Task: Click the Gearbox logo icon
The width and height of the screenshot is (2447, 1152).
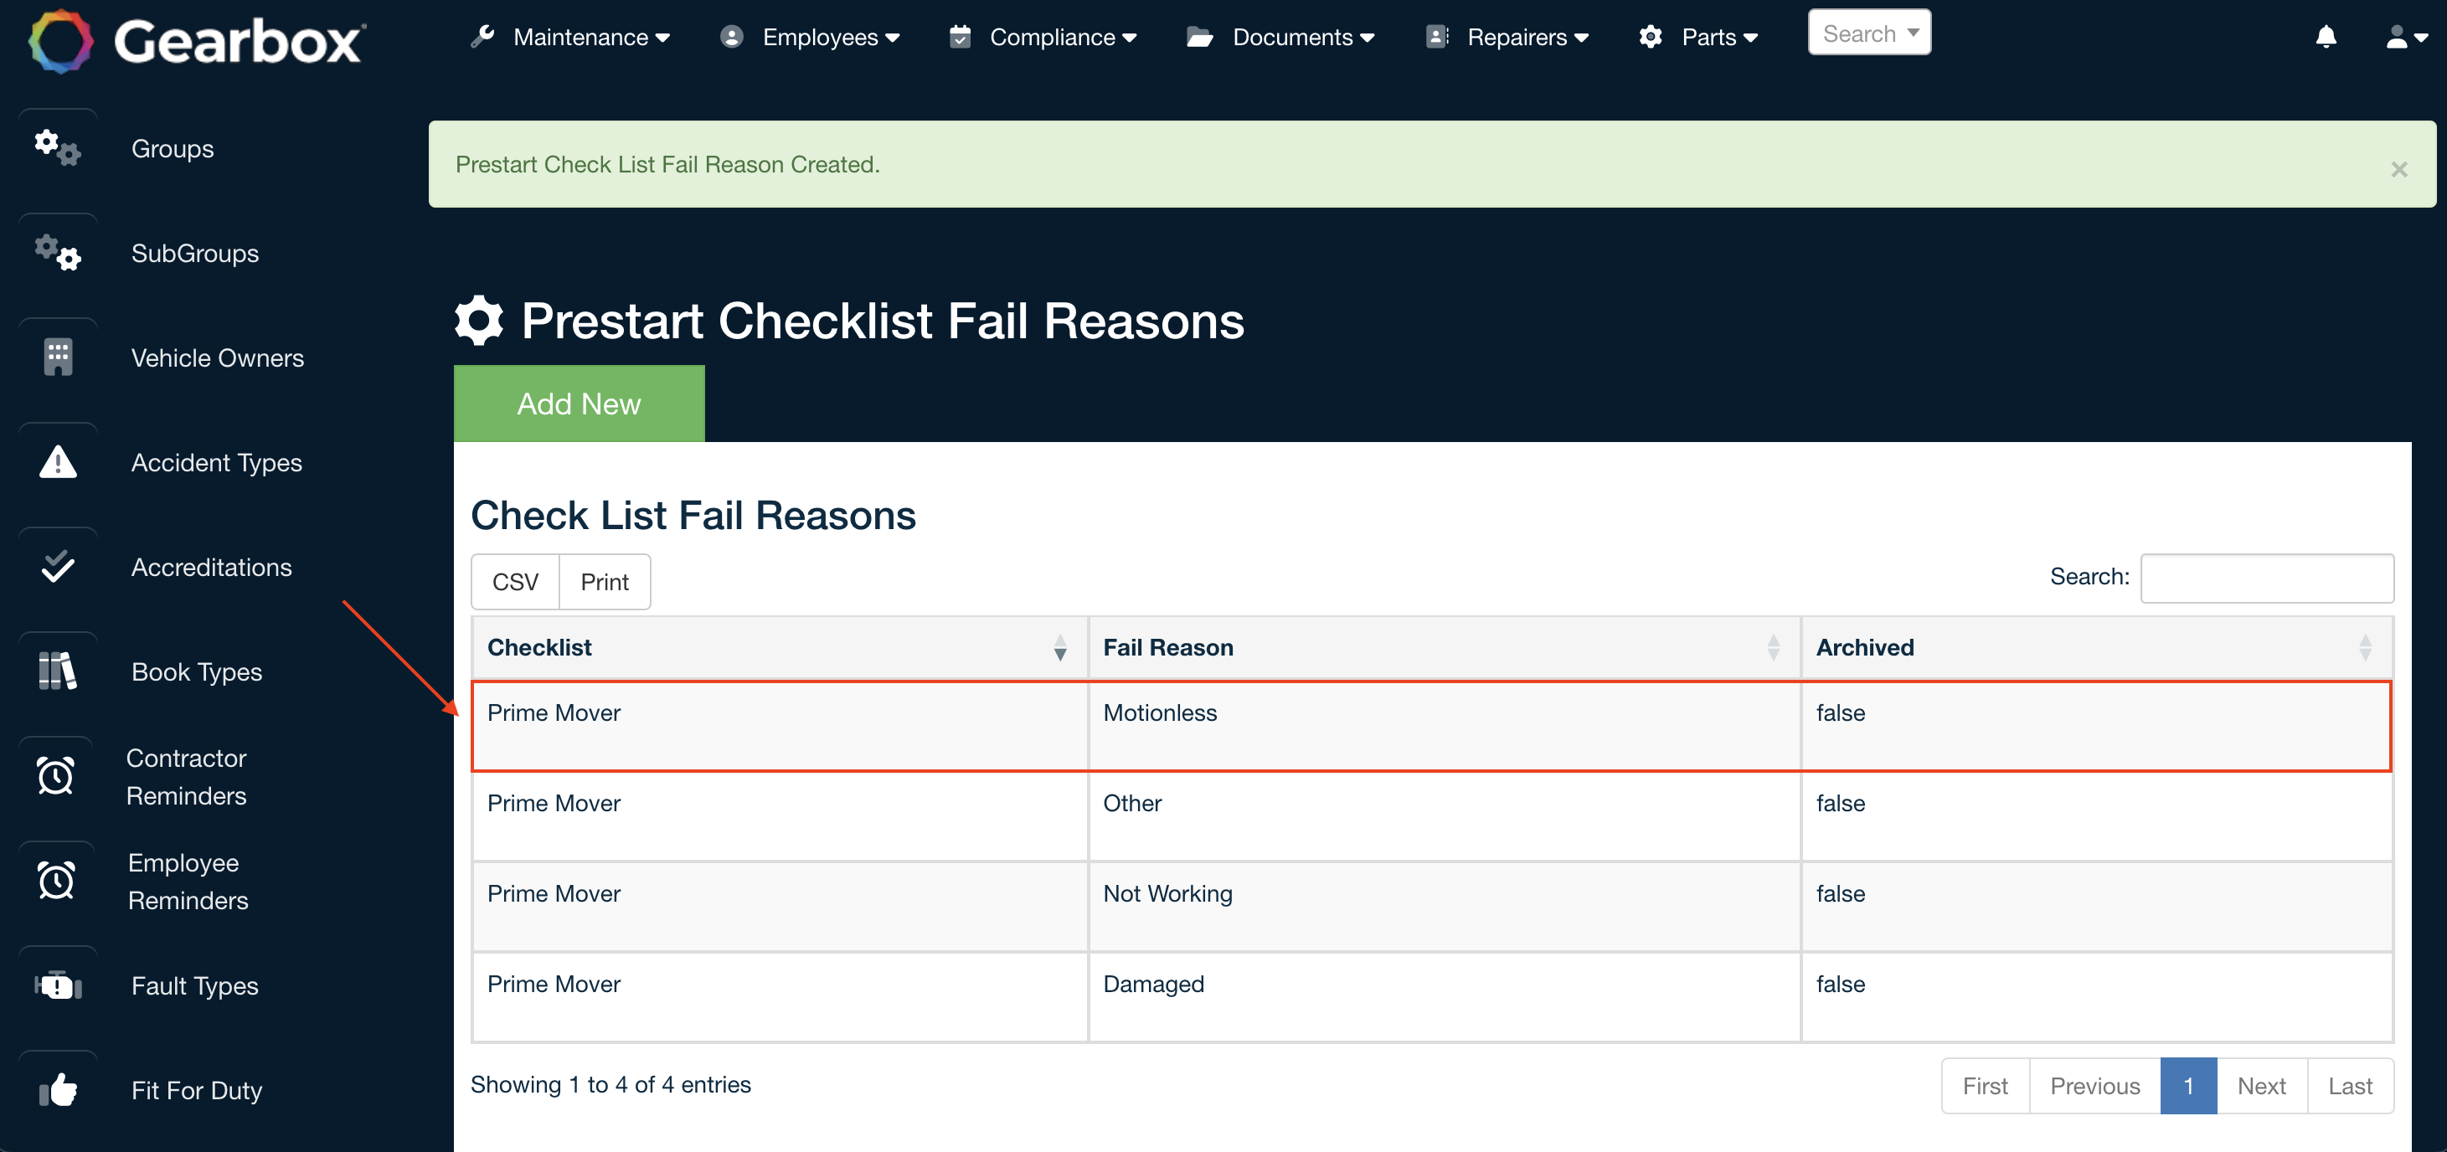Action: pyautogui.click(x=61, y=41)
